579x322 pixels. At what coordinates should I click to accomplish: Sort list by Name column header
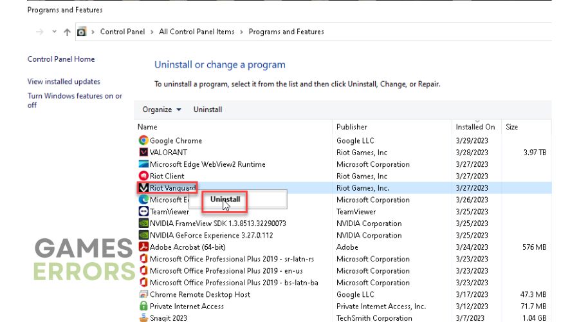point(147,127)
